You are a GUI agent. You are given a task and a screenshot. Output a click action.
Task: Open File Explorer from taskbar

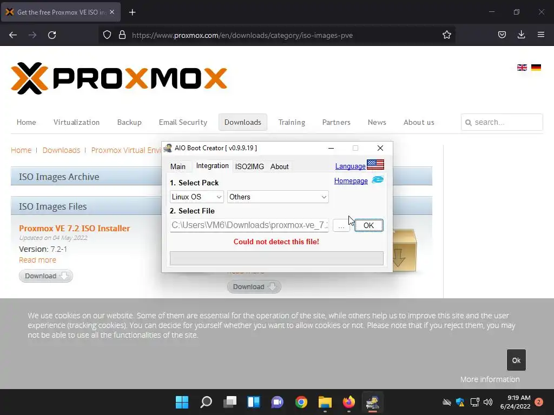coord(325,402)
